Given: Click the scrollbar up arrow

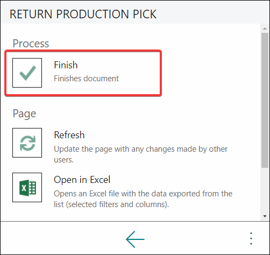Looking at the screenshot, I should click(x=265, y=29).
